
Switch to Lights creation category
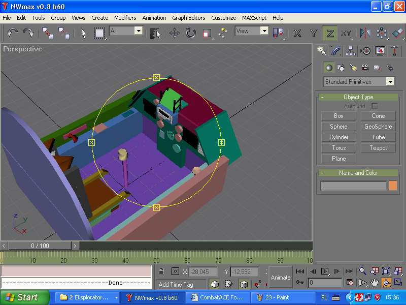coord(353,68)
